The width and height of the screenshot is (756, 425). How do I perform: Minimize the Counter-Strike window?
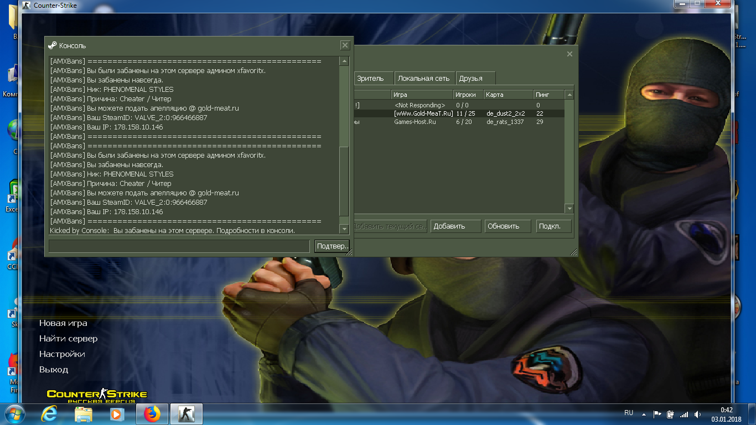coord(681,3)
